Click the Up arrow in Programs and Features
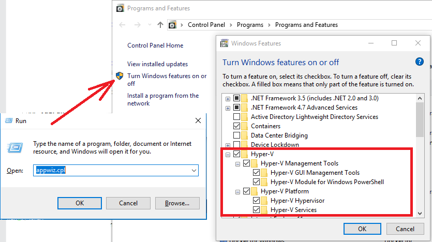 (160, 25)
